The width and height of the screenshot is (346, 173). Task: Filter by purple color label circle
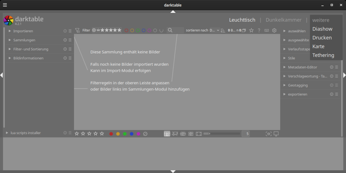[x=149, y=30]
